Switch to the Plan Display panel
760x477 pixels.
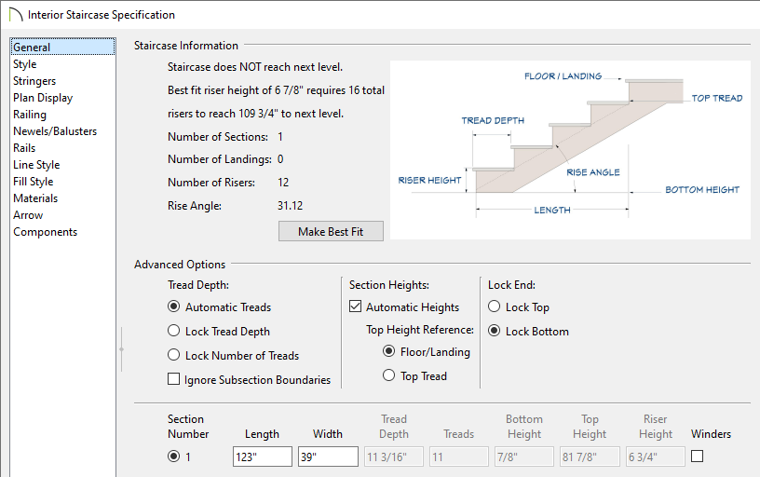tap(43, 98)
